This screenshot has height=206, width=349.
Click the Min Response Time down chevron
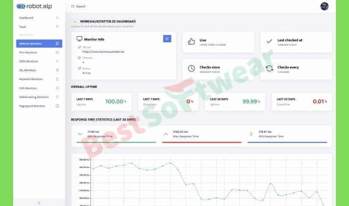click(x=80, y=134)
